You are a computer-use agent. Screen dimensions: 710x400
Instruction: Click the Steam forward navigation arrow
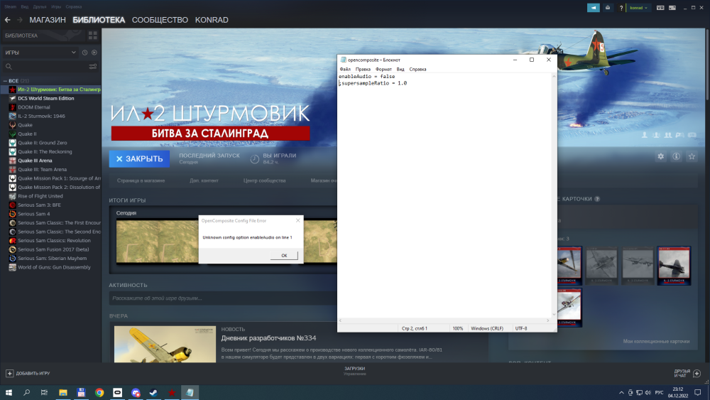(x=19, y=20)
